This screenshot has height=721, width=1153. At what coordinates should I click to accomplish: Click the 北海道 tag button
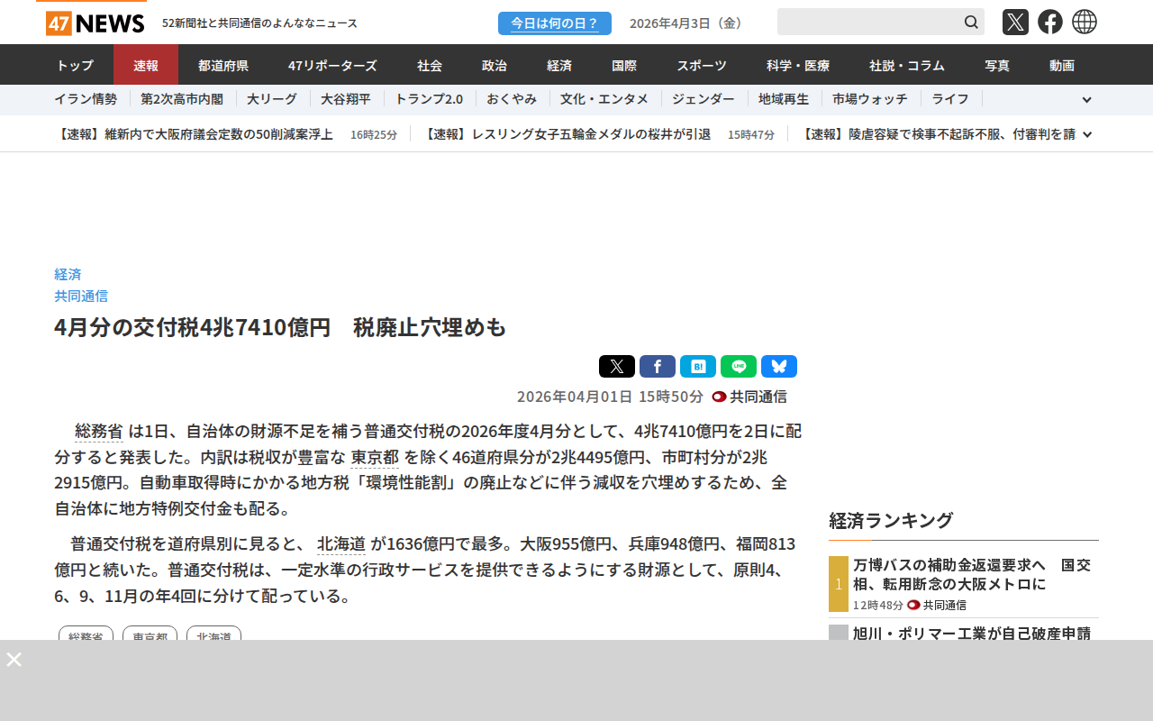click(x=213, y=634)
